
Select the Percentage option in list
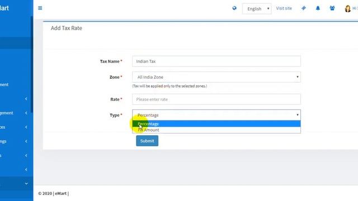click(x=216, y=124)
